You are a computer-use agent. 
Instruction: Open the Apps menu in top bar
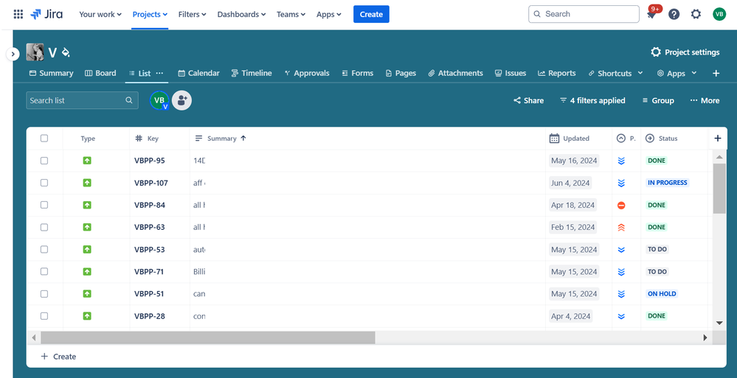click(328, 15)
